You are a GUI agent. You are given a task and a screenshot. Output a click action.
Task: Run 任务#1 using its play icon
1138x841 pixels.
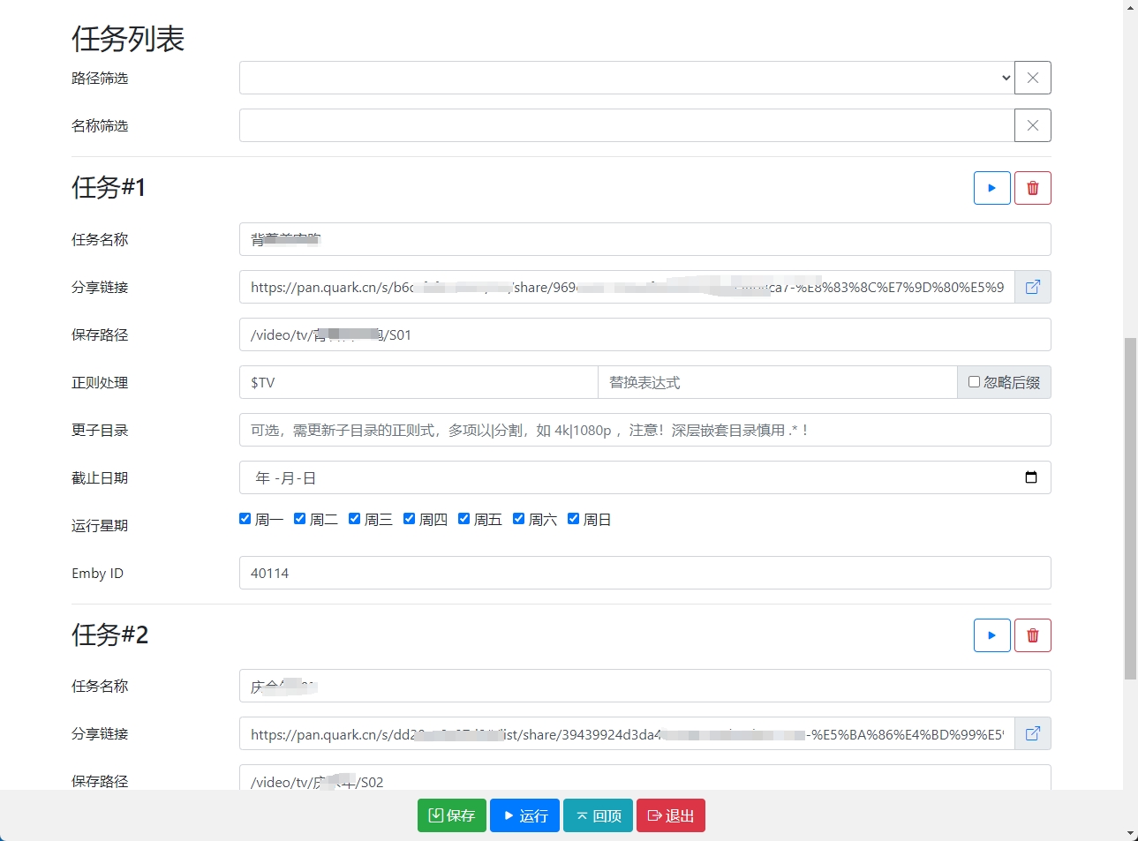[x=991, y=187]
